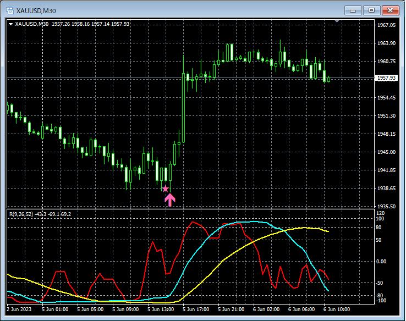This screenshot has height=321, width=406.
Task: Click the pink up-arrow buy signal
Action: [170, 200]
